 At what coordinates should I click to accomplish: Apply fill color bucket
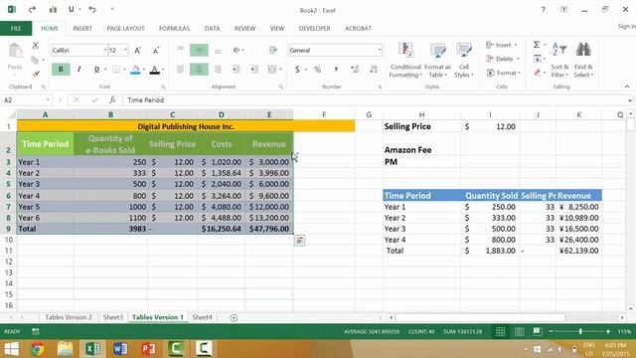(135, 70)
